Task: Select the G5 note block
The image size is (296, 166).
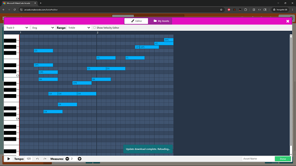Action: (x=43, y=50)
